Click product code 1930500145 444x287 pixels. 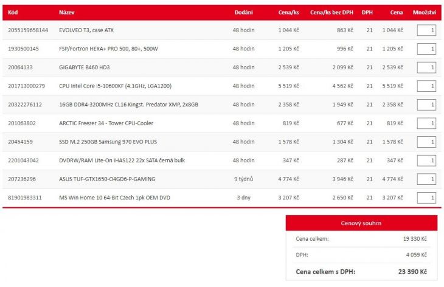[x=23, y=49]
